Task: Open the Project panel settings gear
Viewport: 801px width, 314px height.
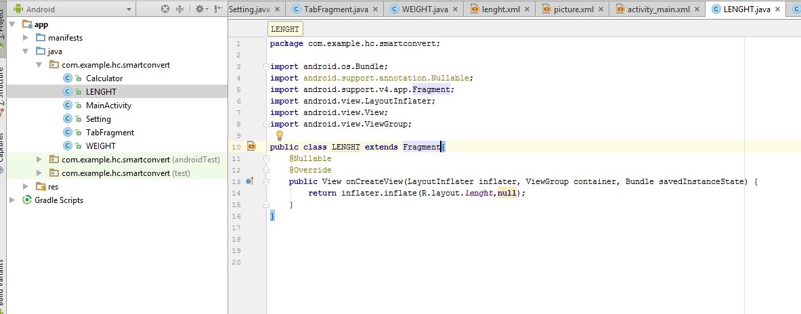Action: (x=199, y=9)
